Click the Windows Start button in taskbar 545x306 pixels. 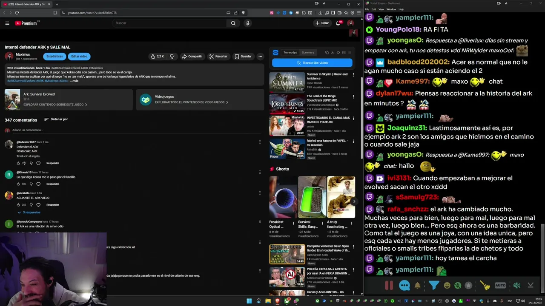pos(249,301)
